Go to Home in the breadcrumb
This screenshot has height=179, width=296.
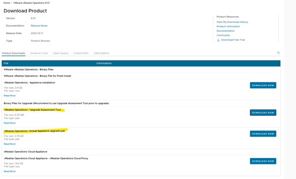point(6,3)
